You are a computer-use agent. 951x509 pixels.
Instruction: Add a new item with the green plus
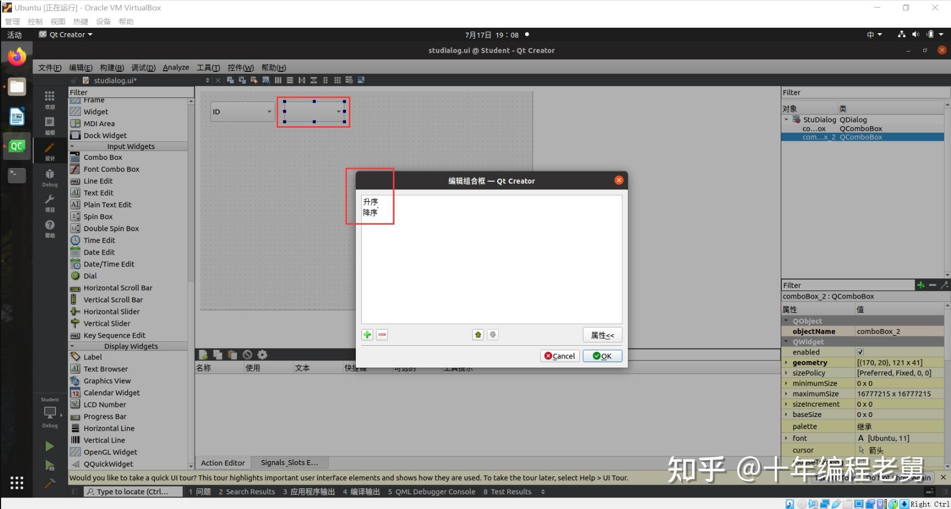[367, 334]
